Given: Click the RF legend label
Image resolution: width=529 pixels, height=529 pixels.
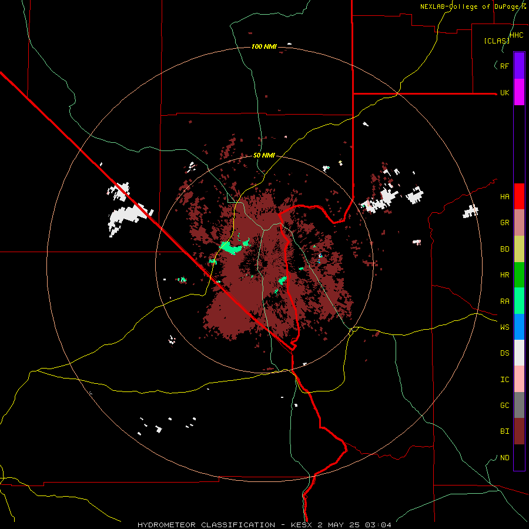Looking at the screenshot, I should [504, 66].
